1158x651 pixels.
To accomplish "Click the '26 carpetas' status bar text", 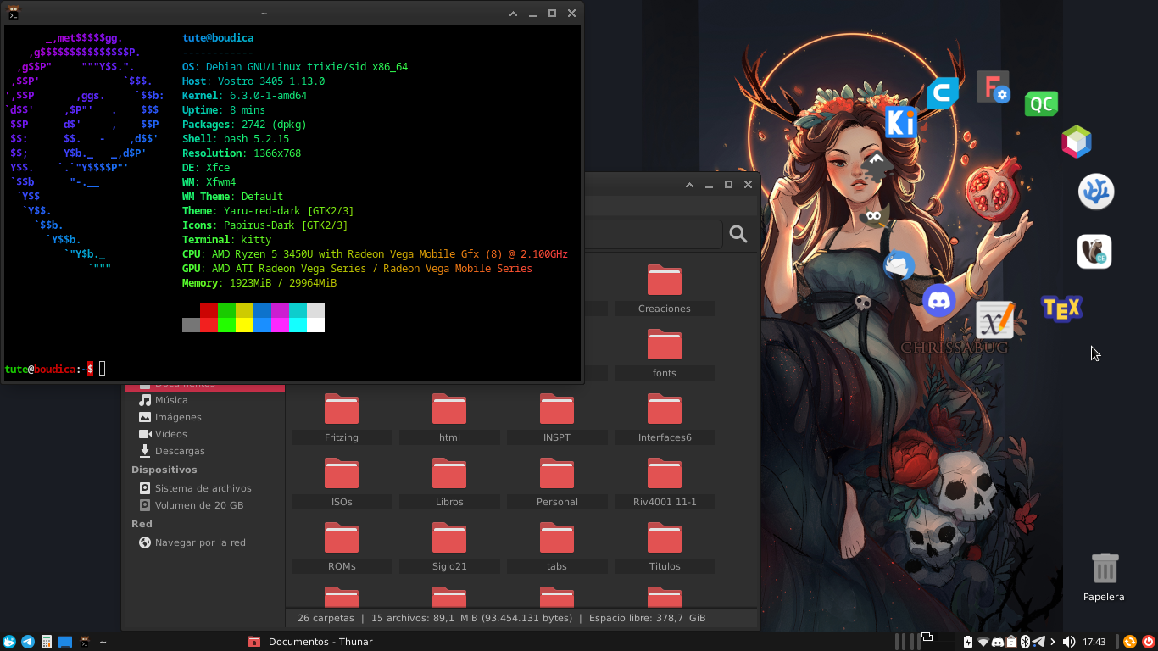I will click(x=326, y=618).
